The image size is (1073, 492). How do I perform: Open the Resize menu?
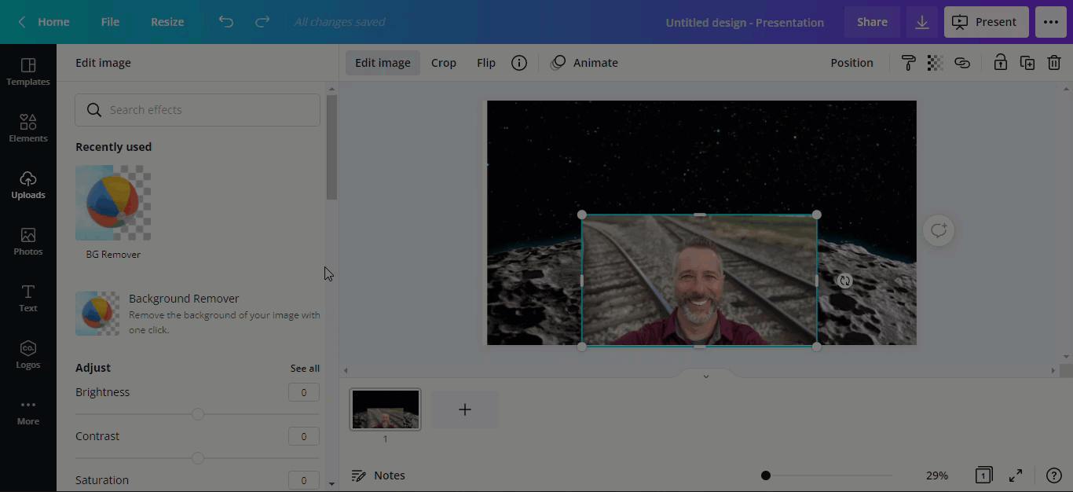click(167, 22)
